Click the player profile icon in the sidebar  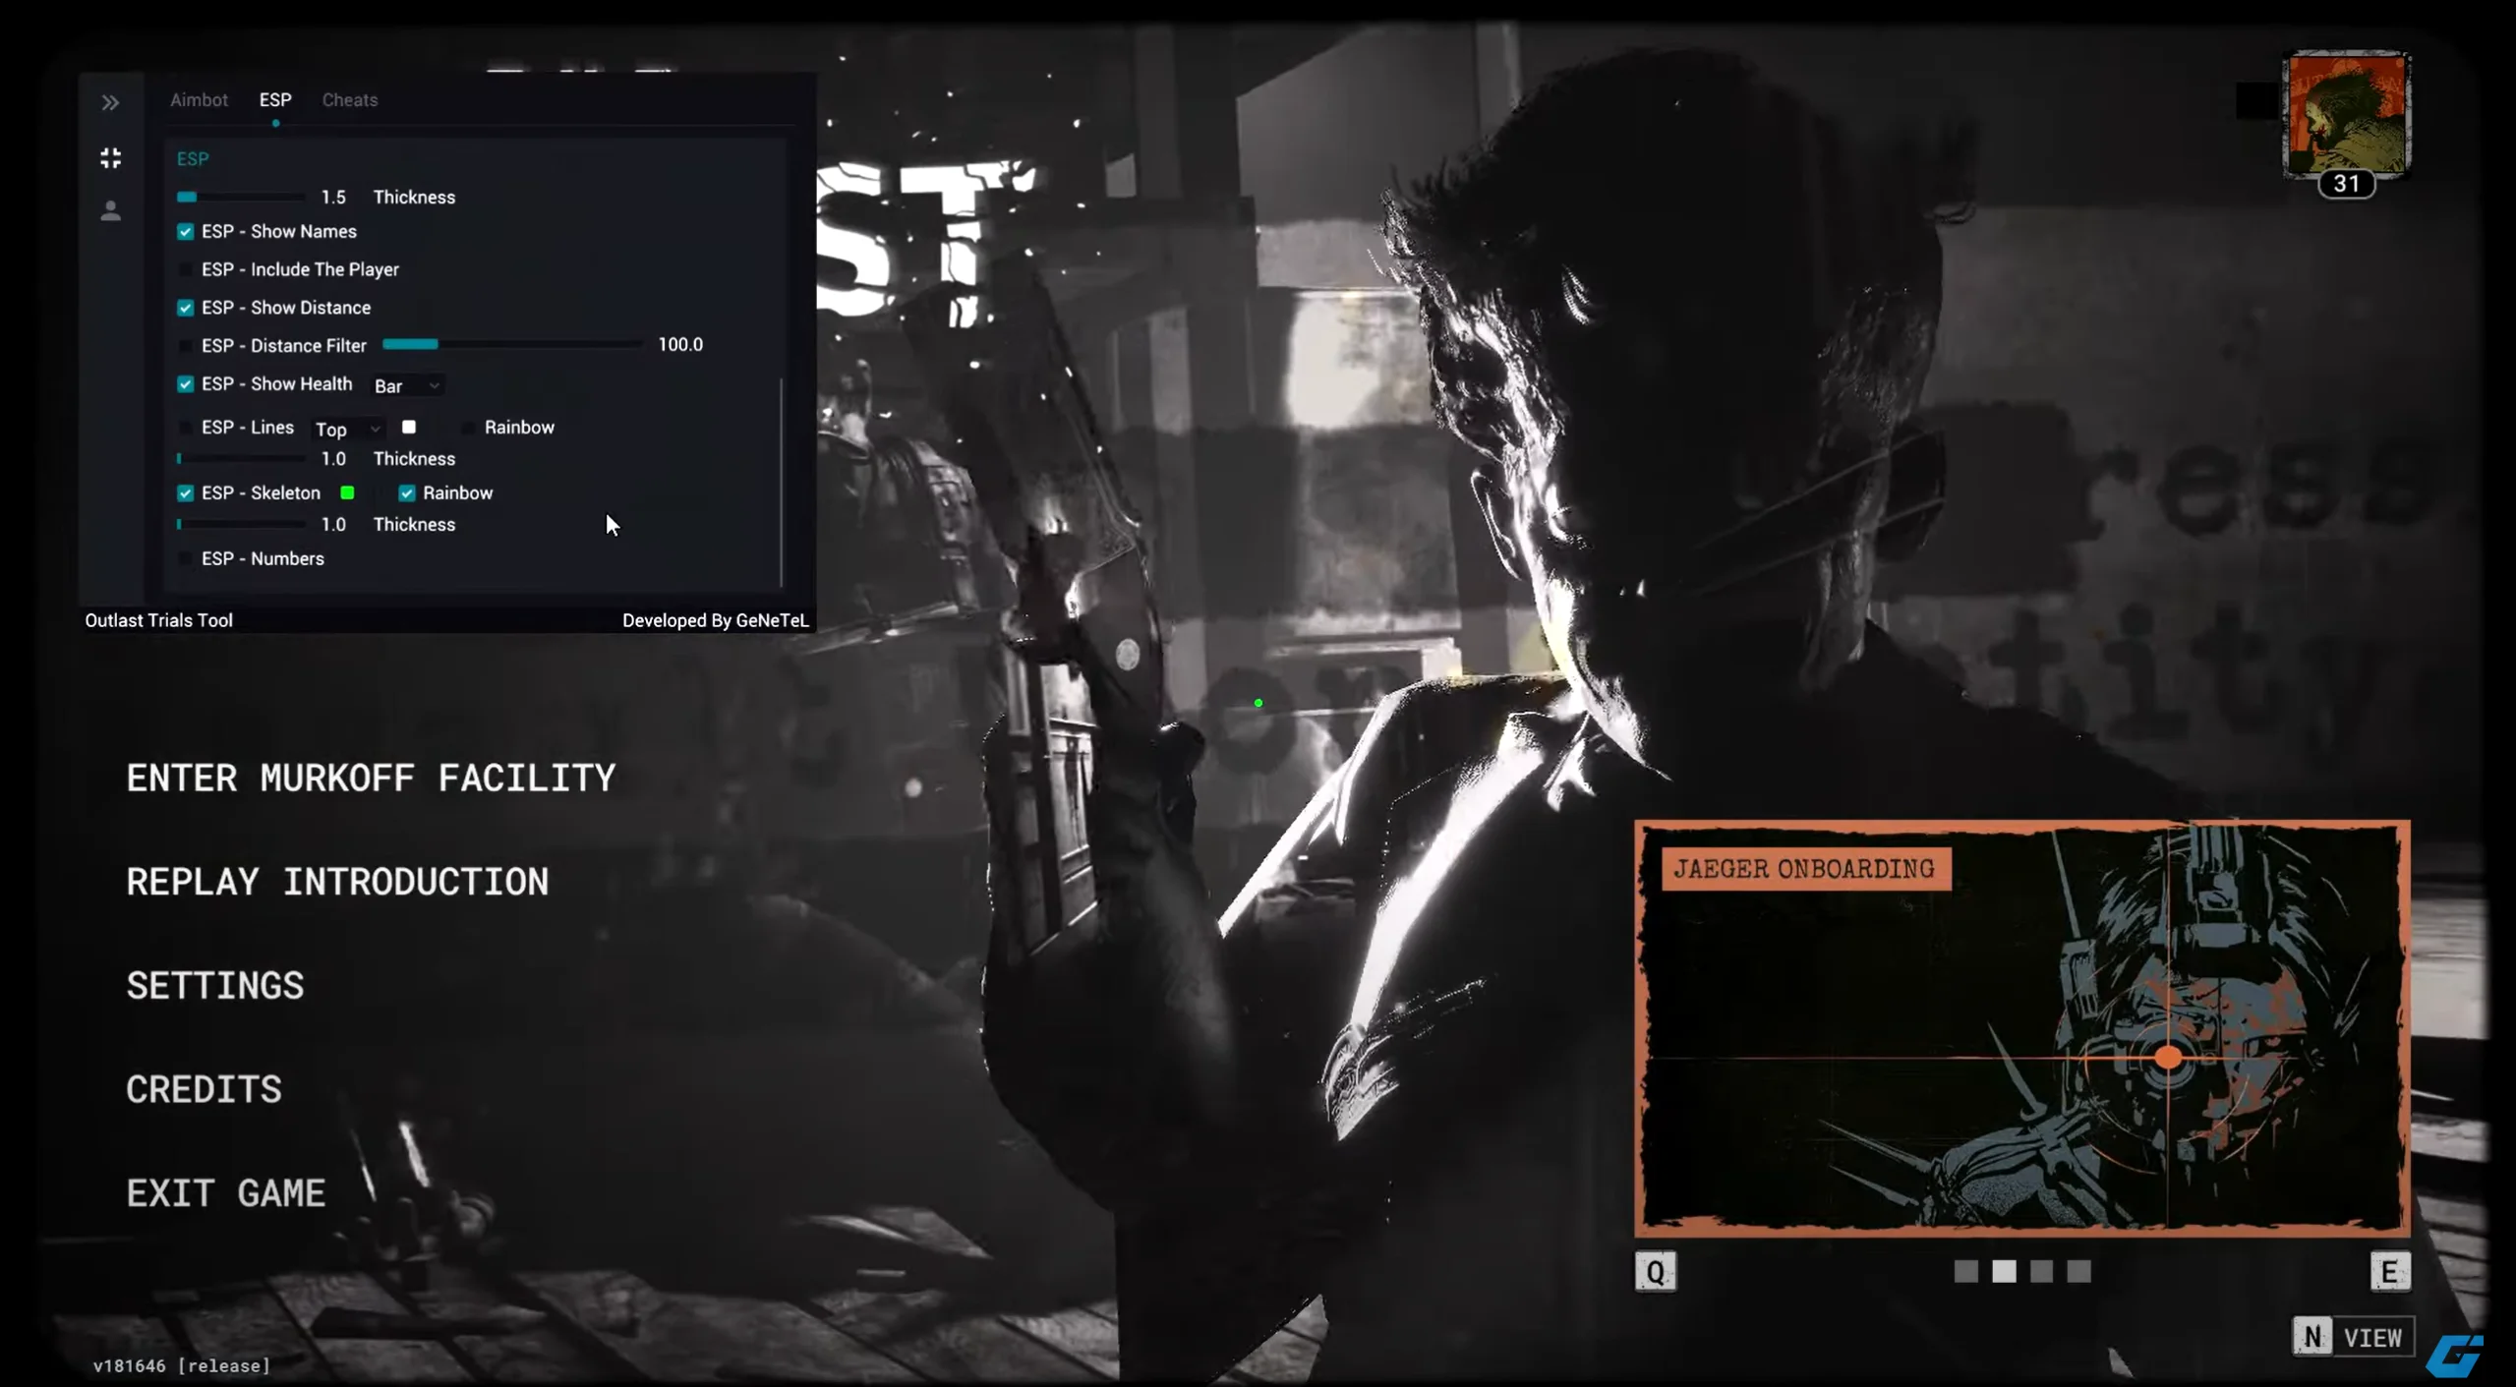(111, 209)
